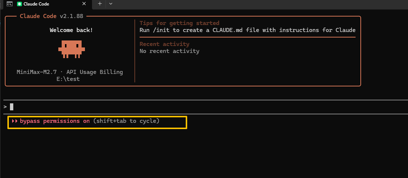The image size is (408, 178).
Task: Click the Claude Code v2.1.88 title
Action: click(x=52, y=16)
